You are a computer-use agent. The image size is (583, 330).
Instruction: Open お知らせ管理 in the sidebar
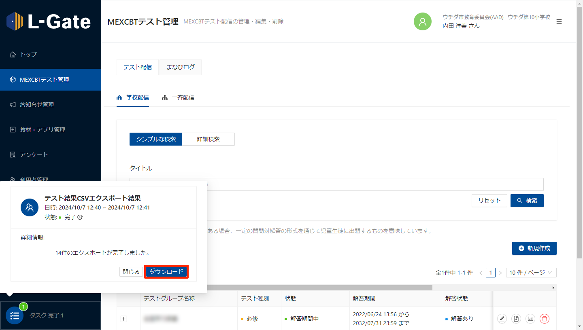tap(37, 105)
